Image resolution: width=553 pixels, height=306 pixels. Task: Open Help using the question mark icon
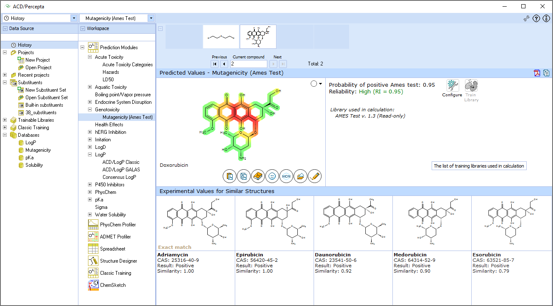click(x=536, y=18)
